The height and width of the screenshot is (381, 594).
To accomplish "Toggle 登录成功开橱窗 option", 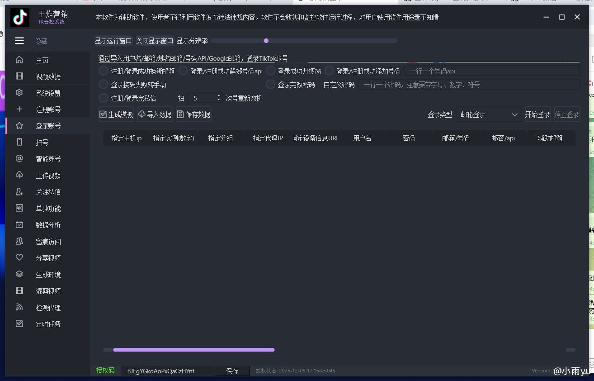I will coord(270,71).
